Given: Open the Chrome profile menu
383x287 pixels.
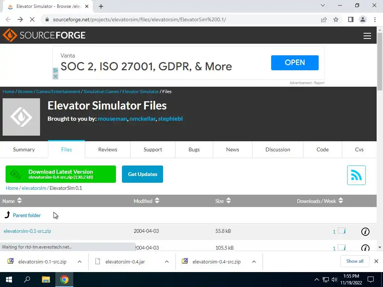Looking at the screenshot, I should (x=363, y=19).
